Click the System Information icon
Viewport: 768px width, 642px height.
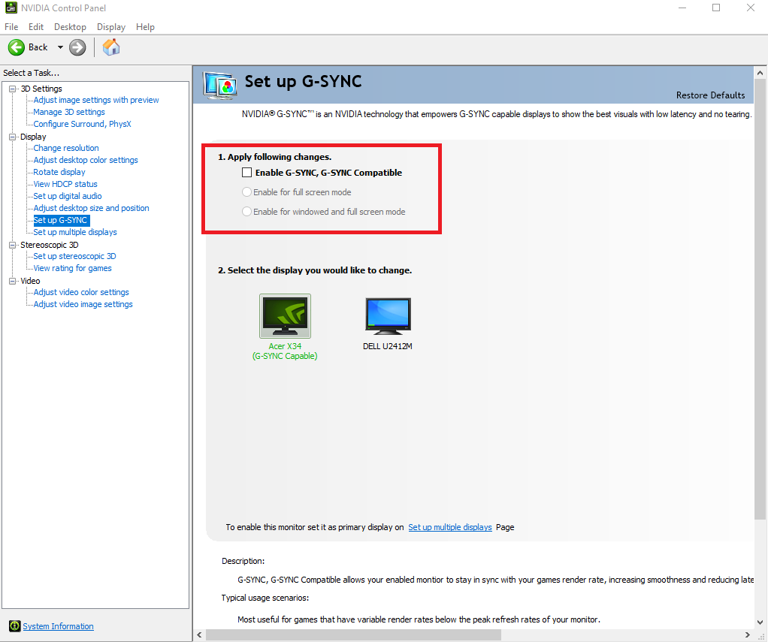15,625
